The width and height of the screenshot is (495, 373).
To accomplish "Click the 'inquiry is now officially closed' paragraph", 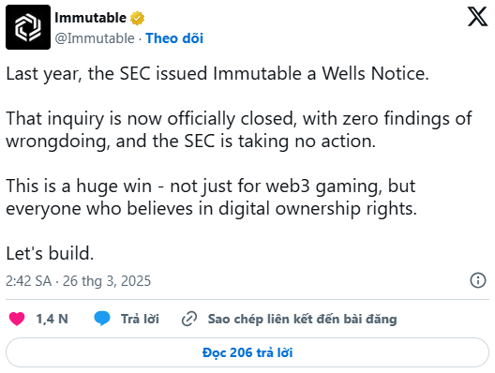I will [x=239, y=129].
